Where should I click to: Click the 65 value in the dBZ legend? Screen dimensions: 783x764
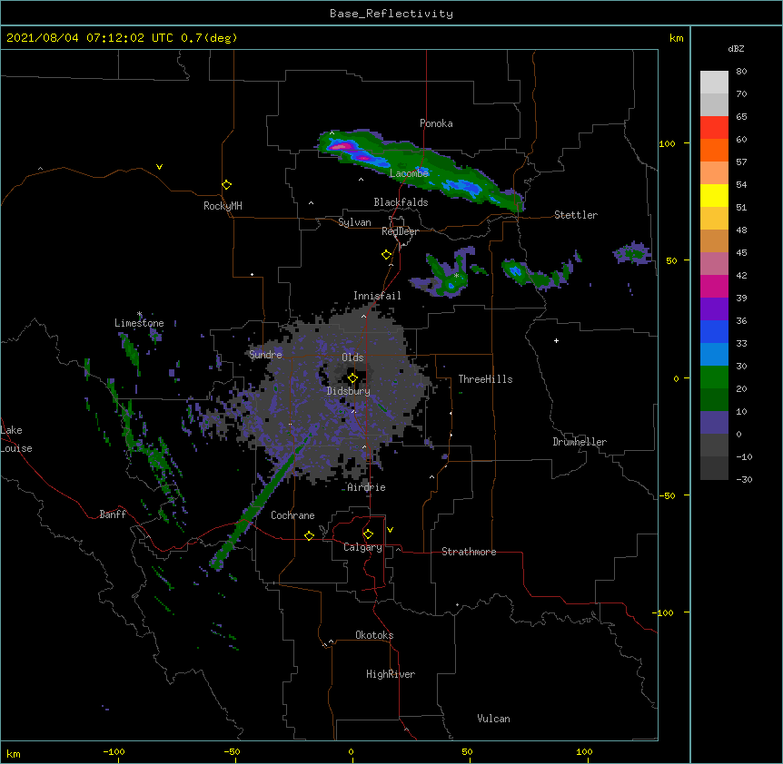[x=741, y=117]
